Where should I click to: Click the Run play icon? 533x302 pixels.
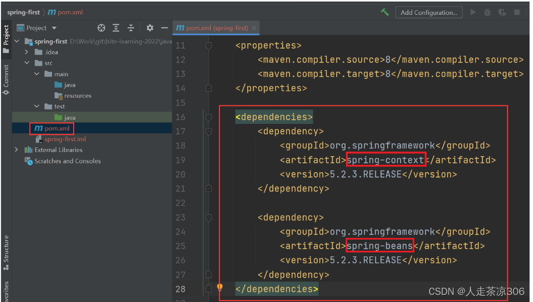pyautogui.click(x=473, y=12)
